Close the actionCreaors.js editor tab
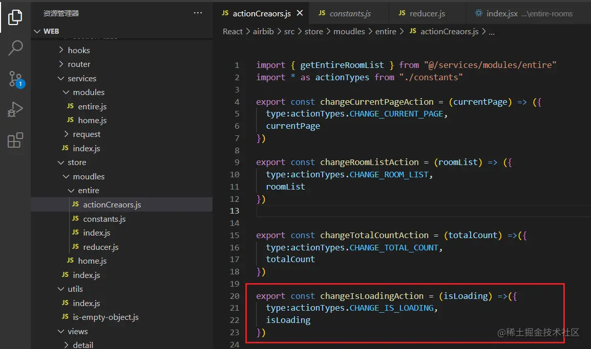 pos(300,13)
